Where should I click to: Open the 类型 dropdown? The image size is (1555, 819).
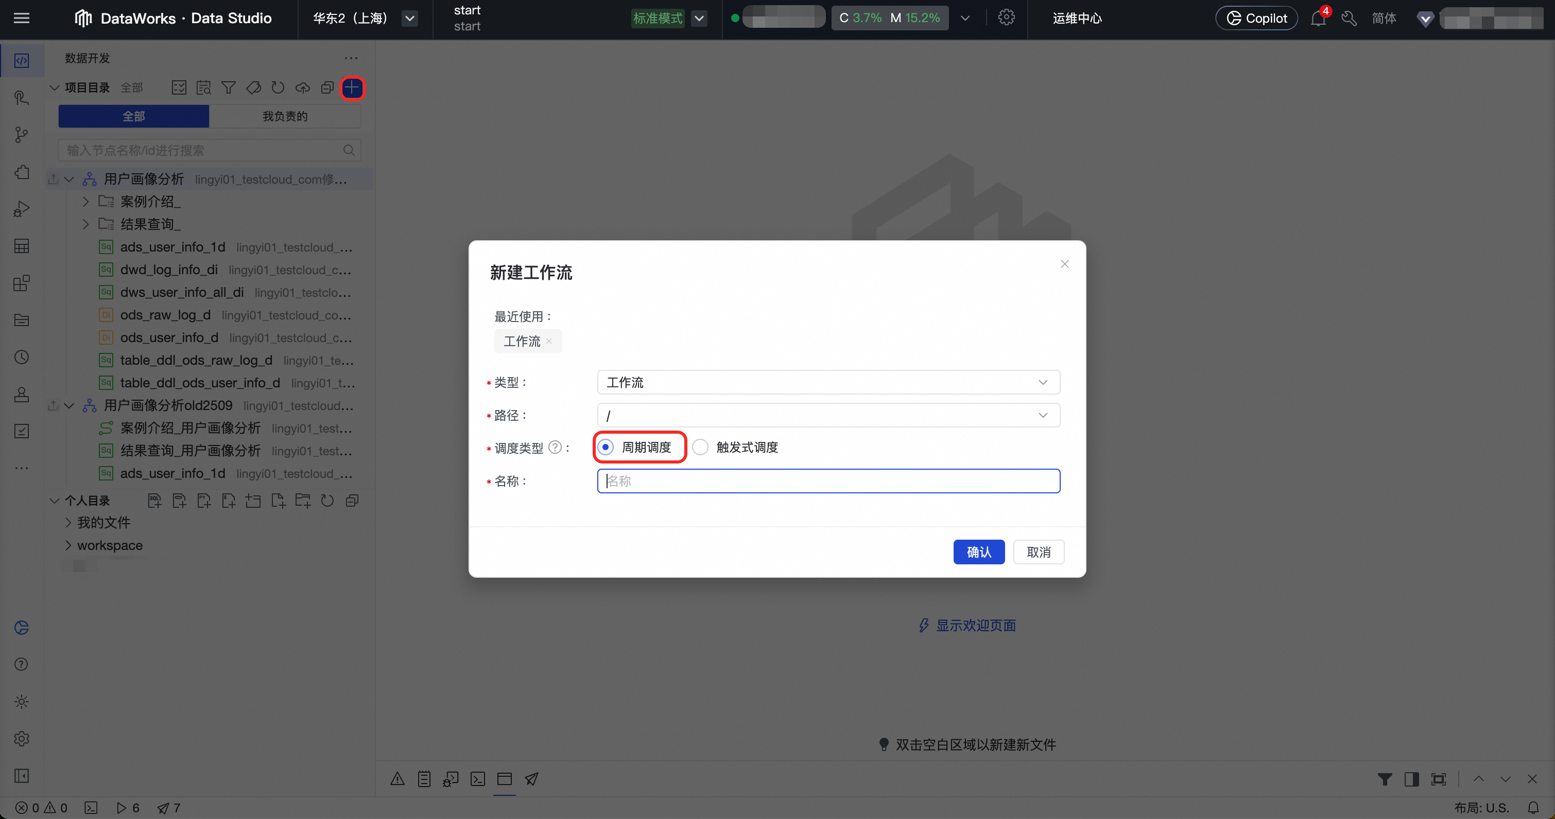(x=827, y=382)
